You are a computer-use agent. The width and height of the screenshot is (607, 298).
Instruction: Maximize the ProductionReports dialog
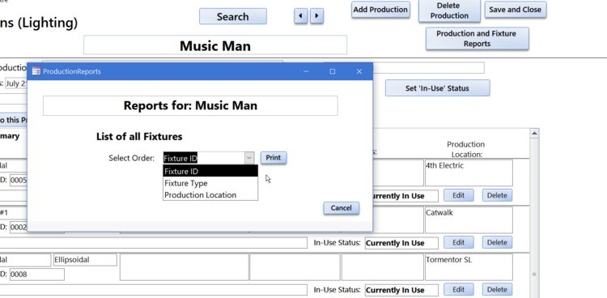coord(332,71)
